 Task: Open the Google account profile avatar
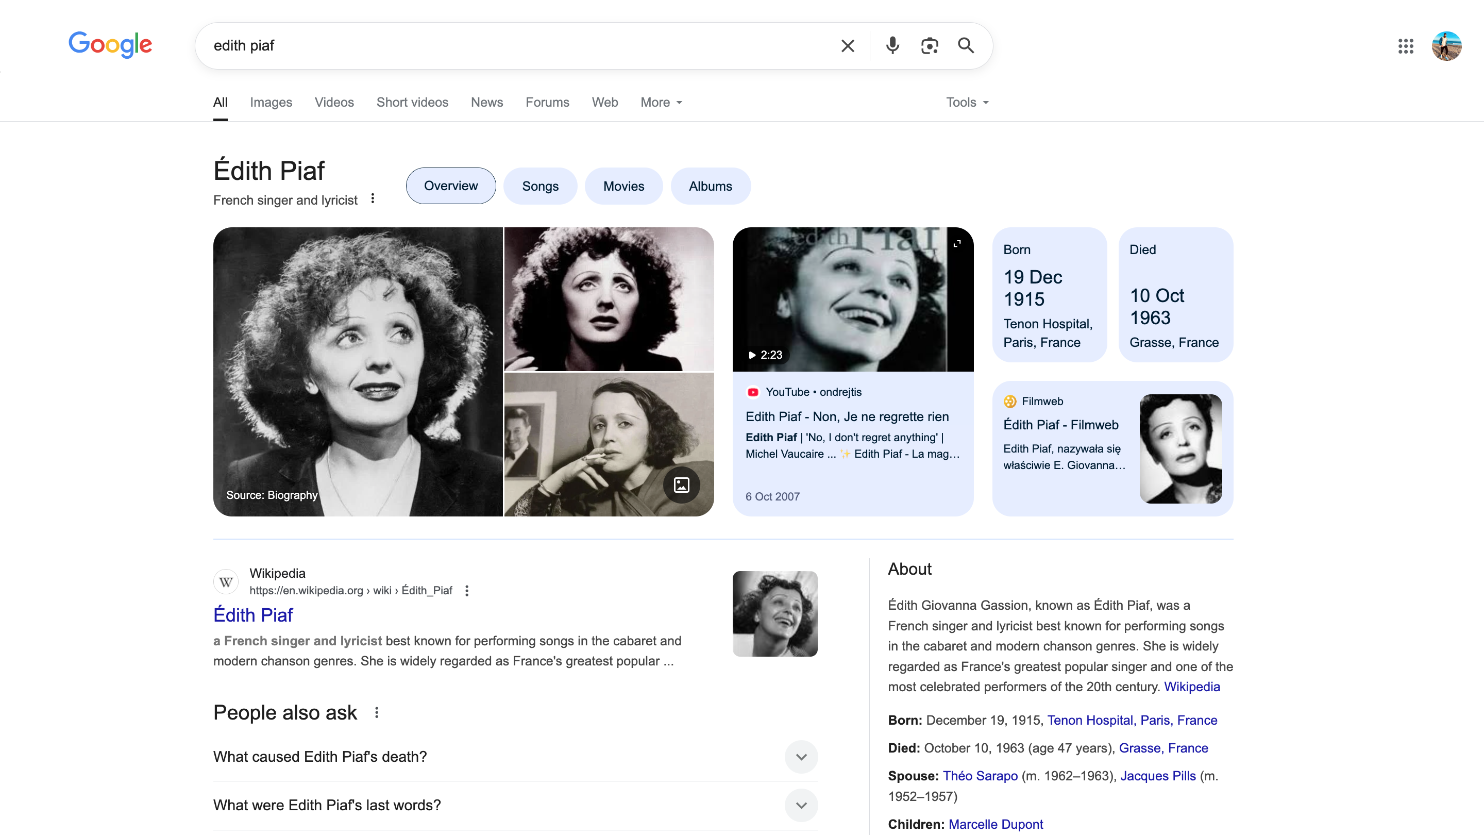[x=1446, y=46]
